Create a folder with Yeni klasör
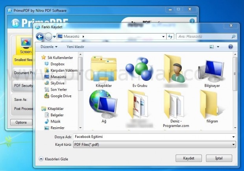 76,47
